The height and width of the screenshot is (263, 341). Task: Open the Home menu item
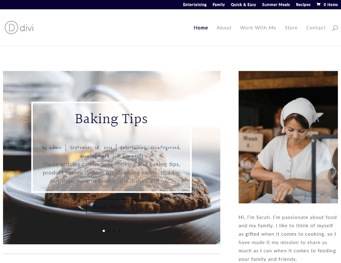(201, 28)
